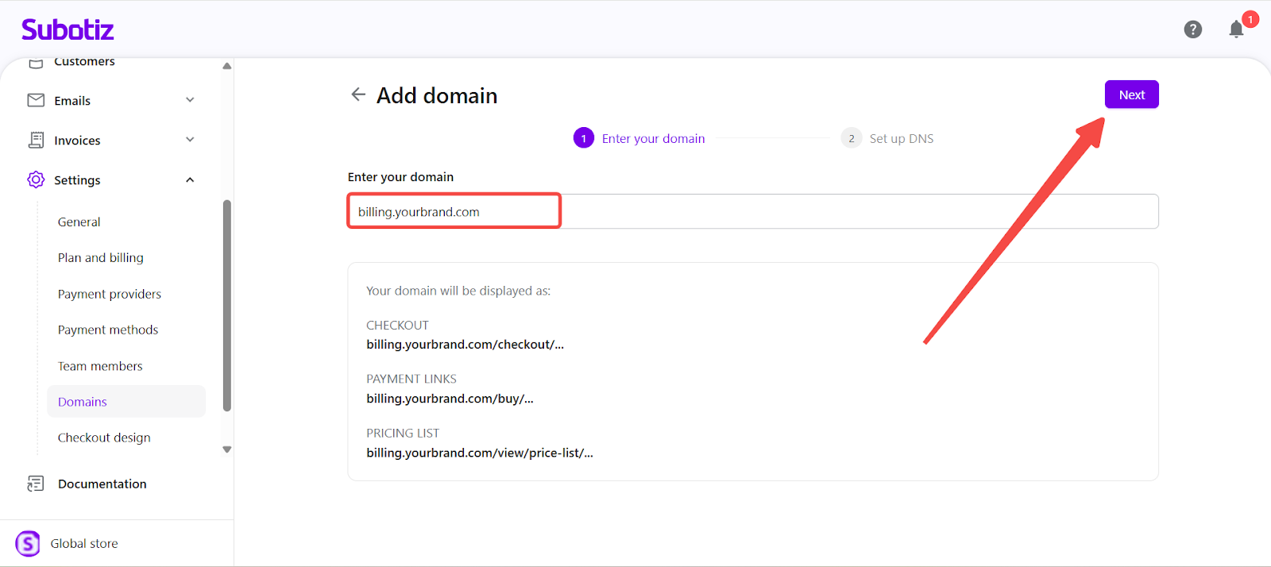Expand the Invoices menu chevron
1271x567 pixels.
point(190,140)
